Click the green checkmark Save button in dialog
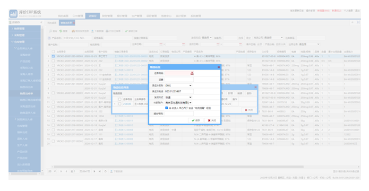This screenshot has height=191, width=369. [195, 120]
